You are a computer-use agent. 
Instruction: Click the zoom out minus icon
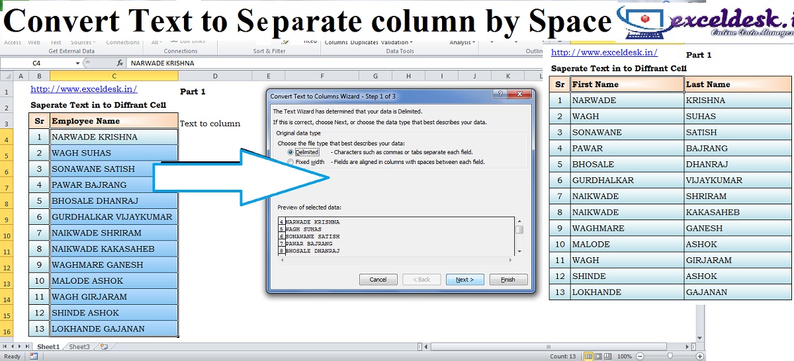click(x=640, y=356)
